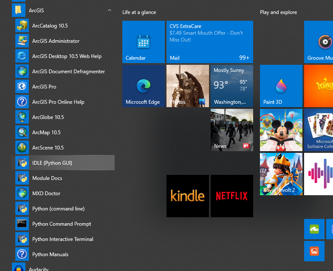333x271 pixels.
Task: Open the Groove Music tile
Action: coord(319,42)
